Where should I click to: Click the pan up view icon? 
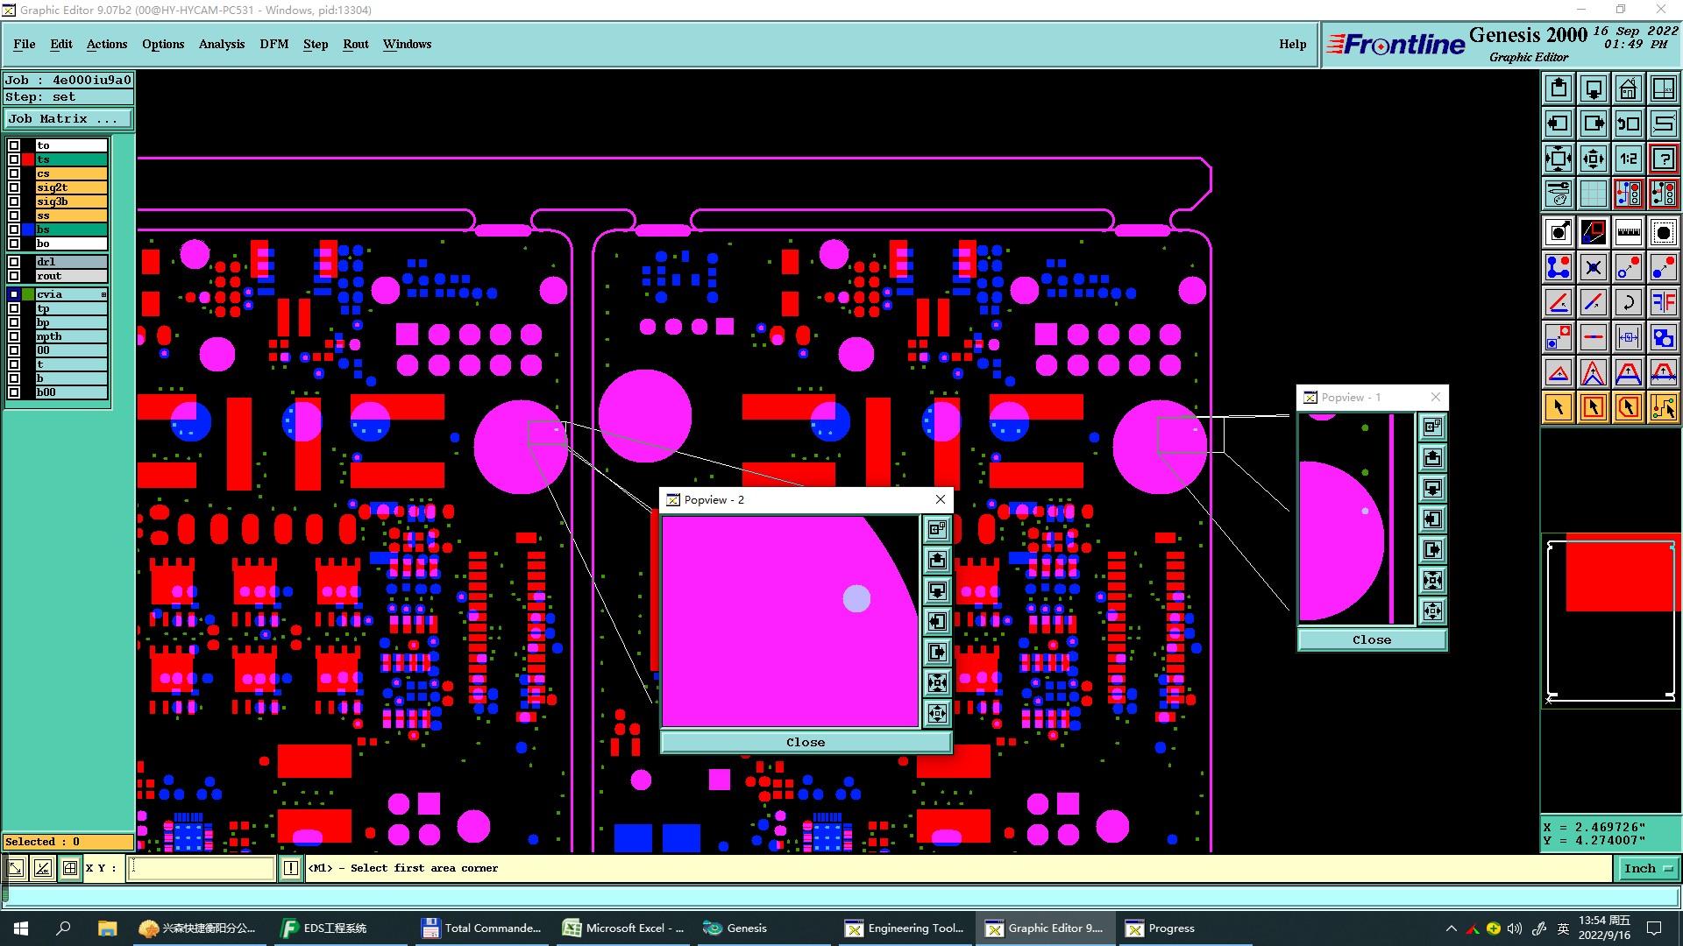point(1559,88)
